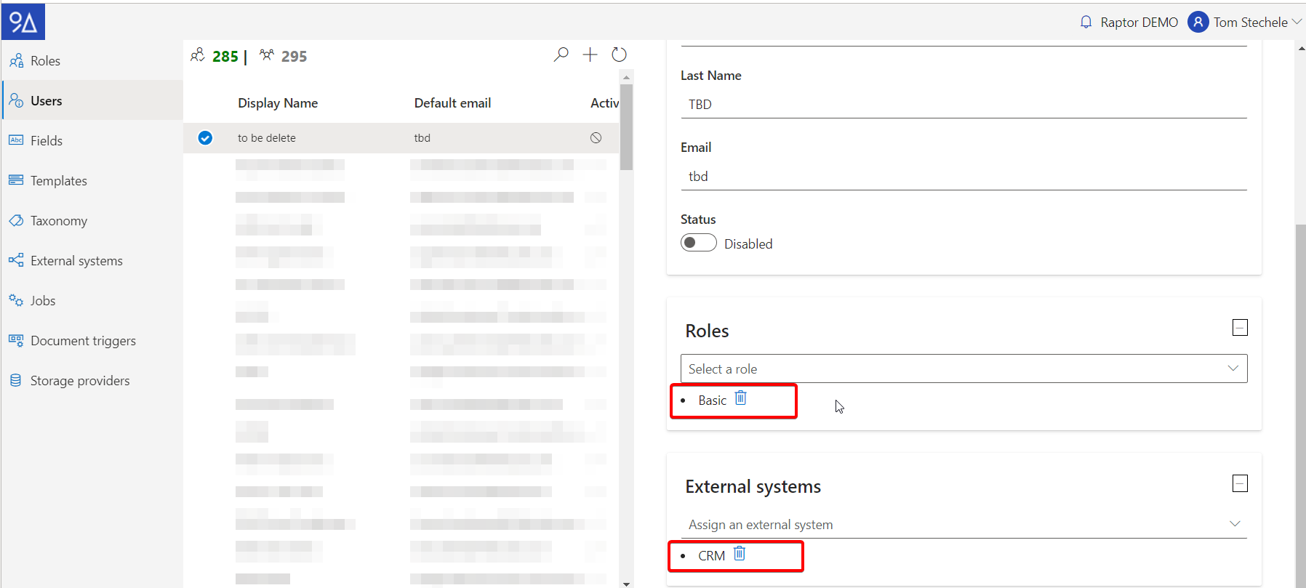Toggle the Status switch from Disabled

[698, 243]
